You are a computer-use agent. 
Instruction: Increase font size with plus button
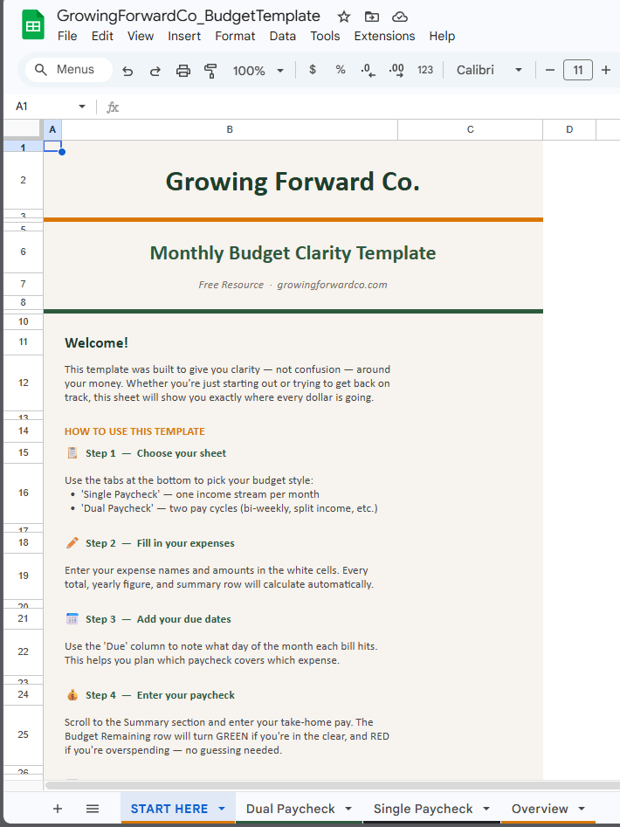point(606,70)
